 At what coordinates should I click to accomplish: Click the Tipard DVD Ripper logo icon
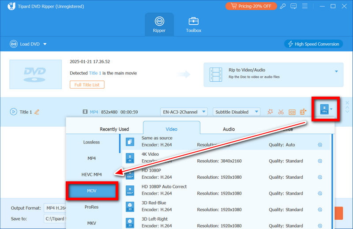[x=11, y=6]
